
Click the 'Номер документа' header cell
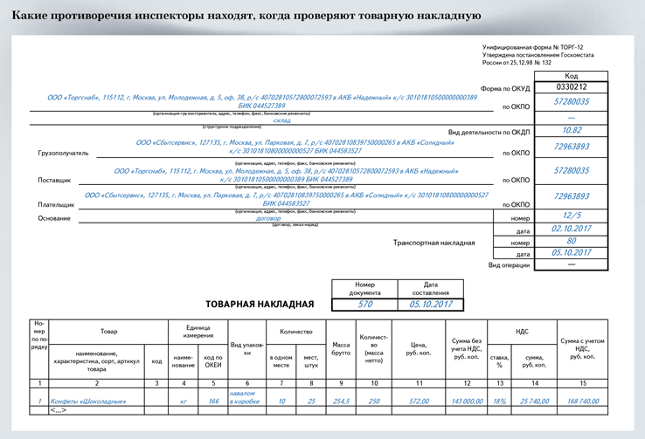click(364, 289)
